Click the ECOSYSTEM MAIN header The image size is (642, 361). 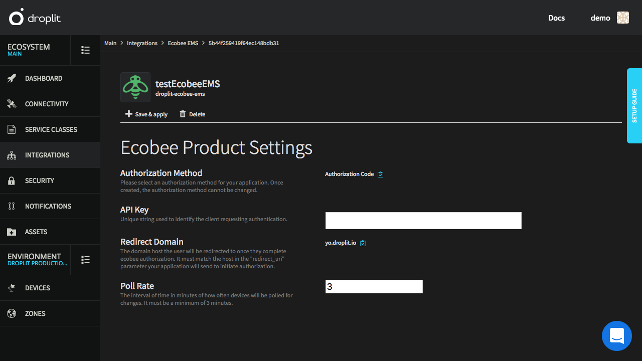35,50
